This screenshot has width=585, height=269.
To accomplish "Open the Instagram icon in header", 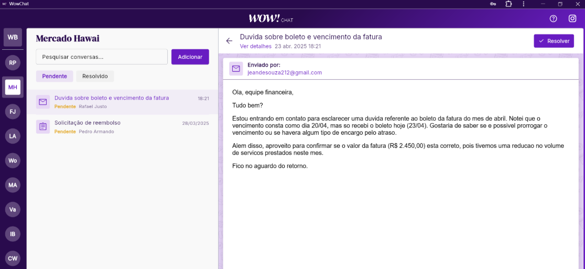I will pos(572,18).
